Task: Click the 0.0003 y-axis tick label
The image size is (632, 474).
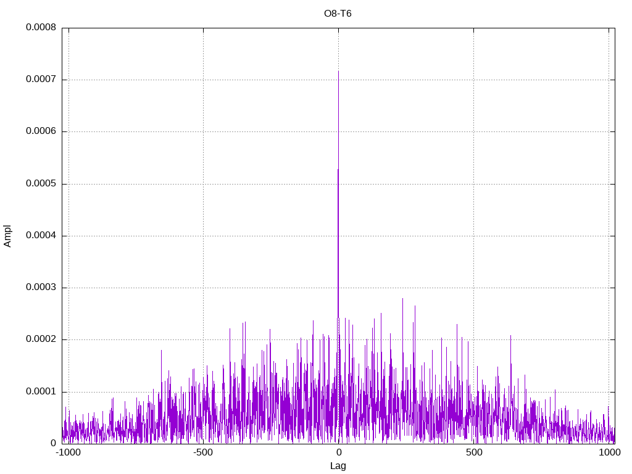Action: [x=41, y=288]
